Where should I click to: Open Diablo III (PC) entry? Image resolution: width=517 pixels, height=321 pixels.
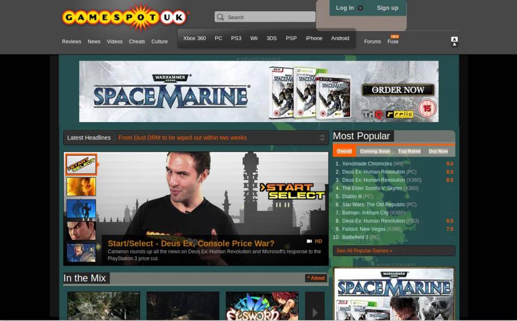[x=357, y=196]
